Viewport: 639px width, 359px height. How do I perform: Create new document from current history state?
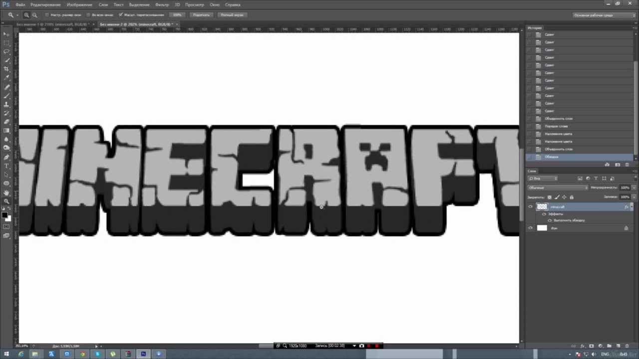click(607, 165)
